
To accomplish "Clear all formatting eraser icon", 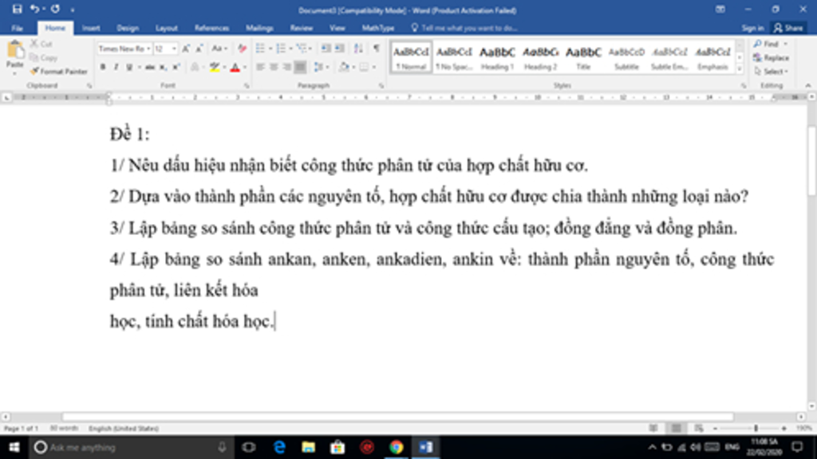I will pyautogui.click(x=242, y=49).
